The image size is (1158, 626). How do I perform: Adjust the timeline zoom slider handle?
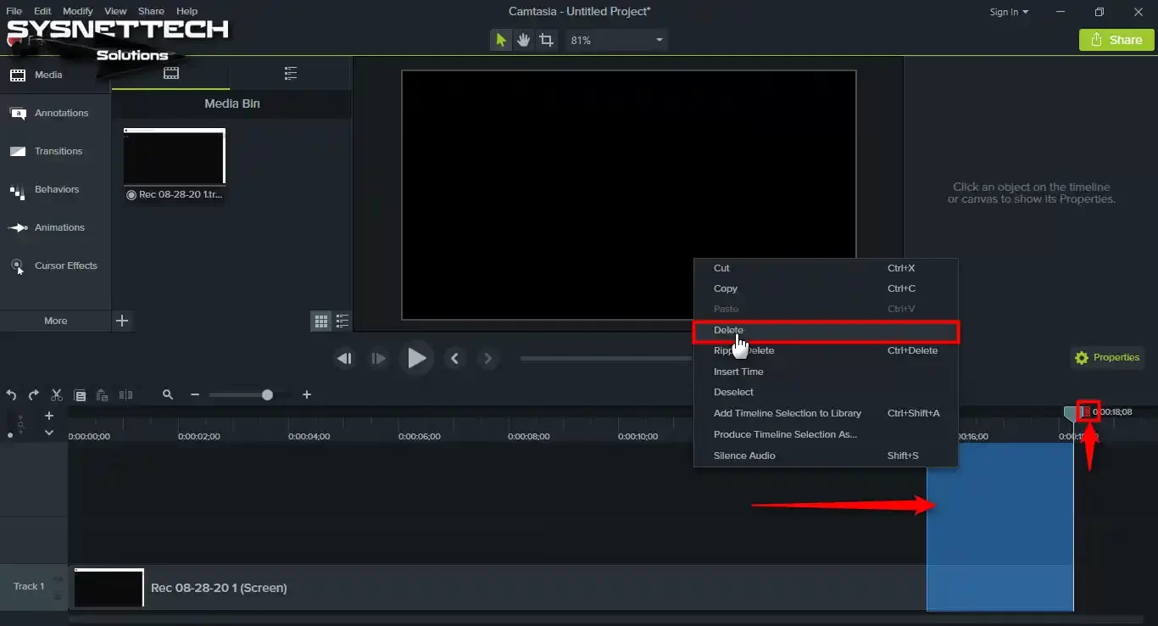[268, 395]
